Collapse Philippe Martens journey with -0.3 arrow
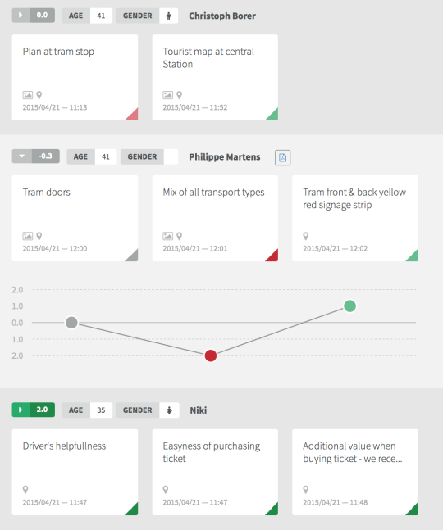 pos(22,156)
